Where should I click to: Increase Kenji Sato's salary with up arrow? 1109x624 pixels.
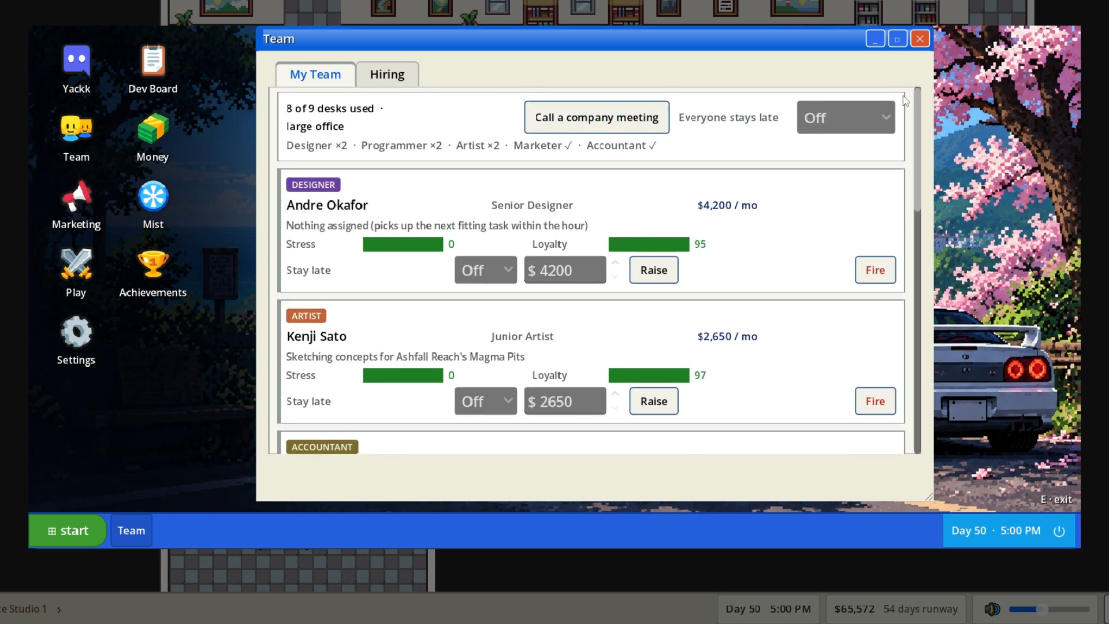click(615, 394)
